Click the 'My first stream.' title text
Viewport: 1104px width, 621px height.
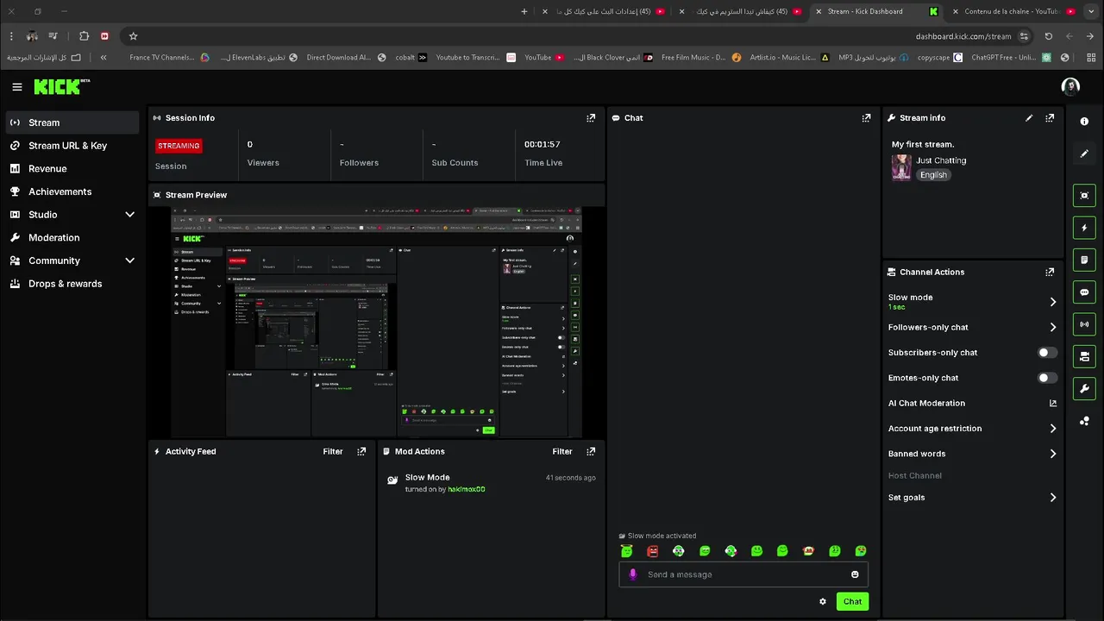click(x=923, y=144)
